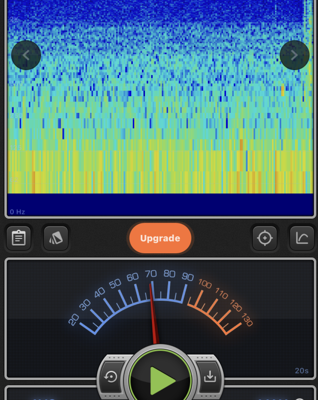Start recording with the green play button
The width and height of the screenshot is (318, 400).
pyautogui.click(x=160, y=379)
